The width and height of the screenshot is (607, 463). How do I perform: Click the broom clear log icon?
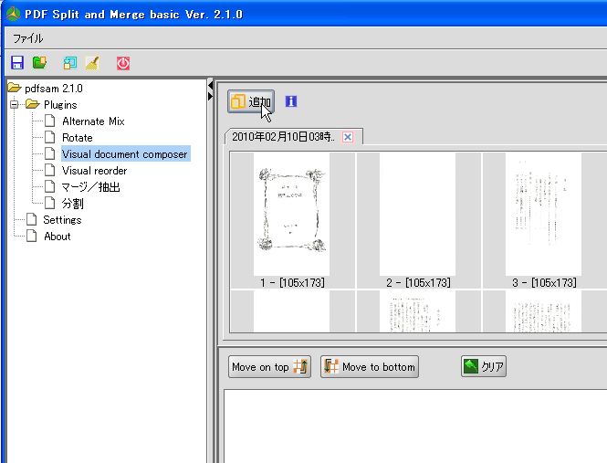pyautogui.click(x=92, y=63)
